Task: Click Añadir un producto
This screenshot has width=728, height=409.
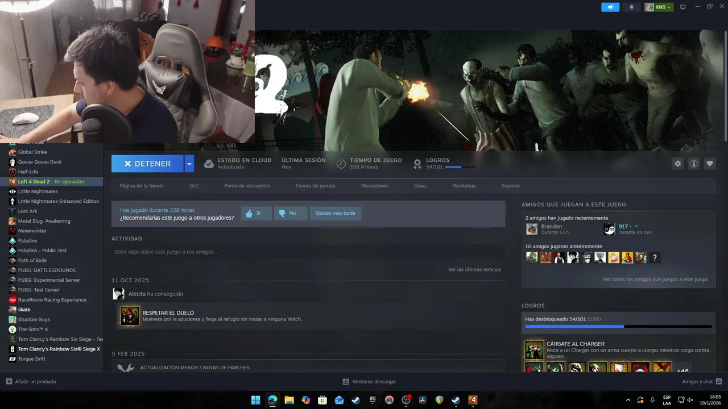Action: (x=31, y=382)
